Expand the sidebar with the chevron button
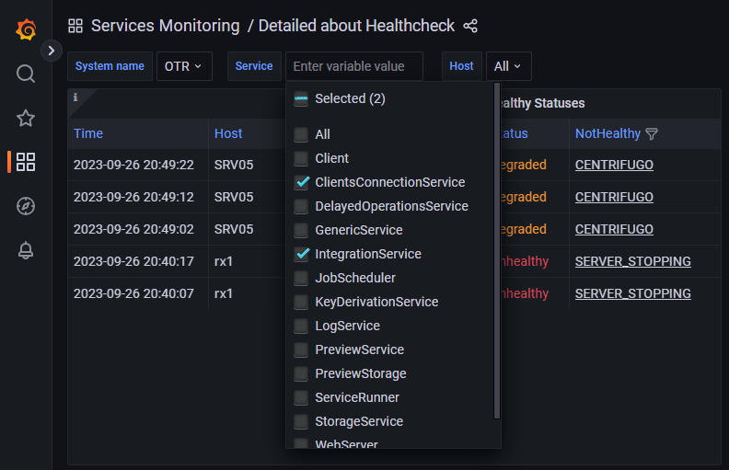Screen dimensions: 729x470 coord(52,51)
